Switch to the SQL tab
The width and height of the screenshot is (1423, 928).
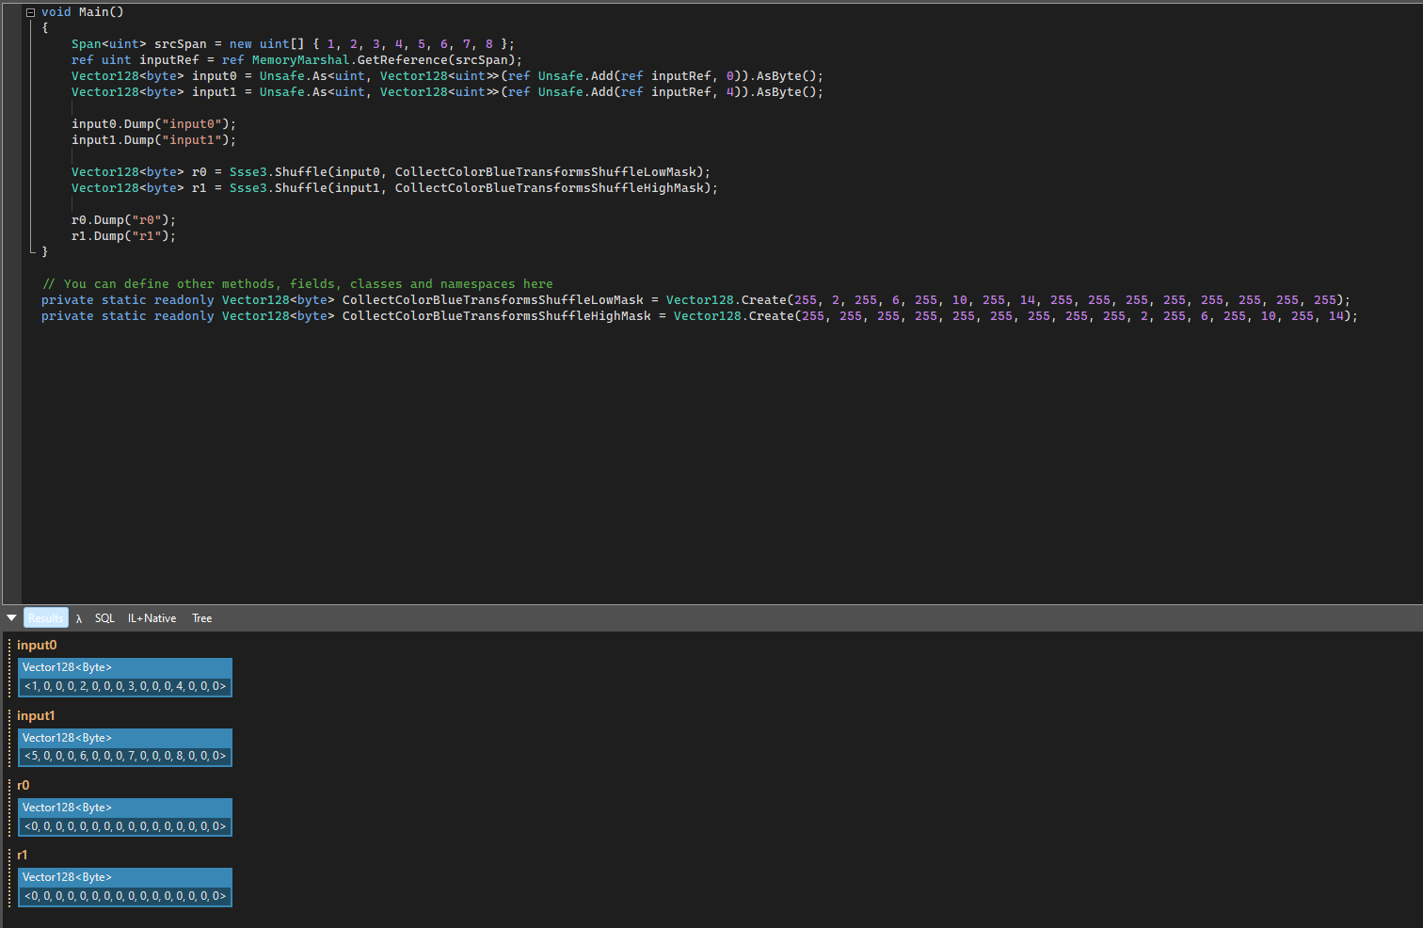point(104,618)
